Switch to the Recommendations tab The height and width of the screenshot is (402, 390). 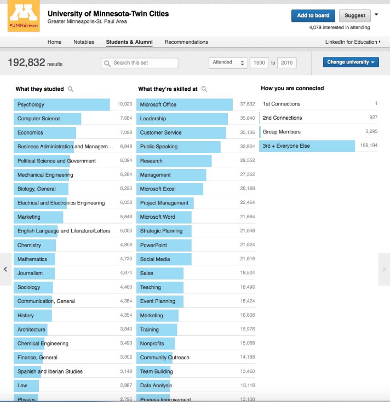186,42
